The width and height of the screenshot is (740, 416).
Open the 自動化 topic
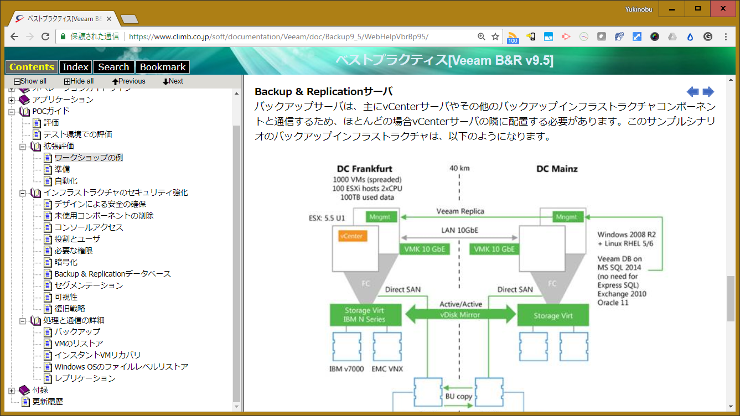point(66,181)
